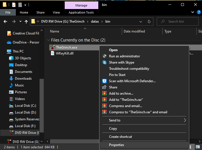Viewport: 202px width, 150px height.
Task: Switch to large icons view in status bar
Action: (198, 147)
